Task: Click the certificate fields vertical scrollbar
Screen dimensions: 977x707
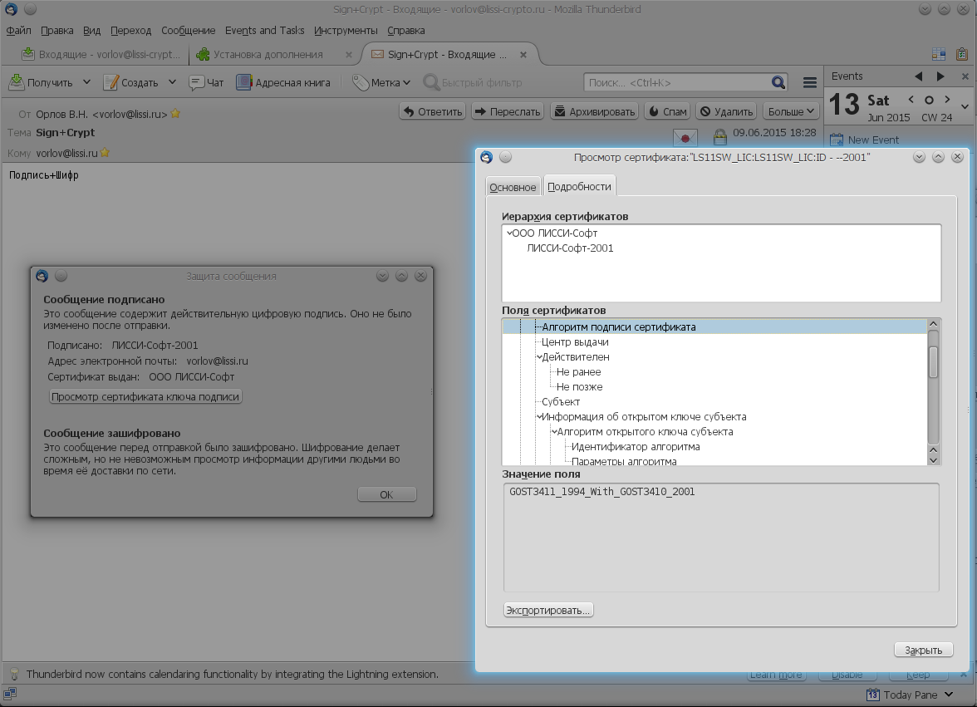Action: 933,390
